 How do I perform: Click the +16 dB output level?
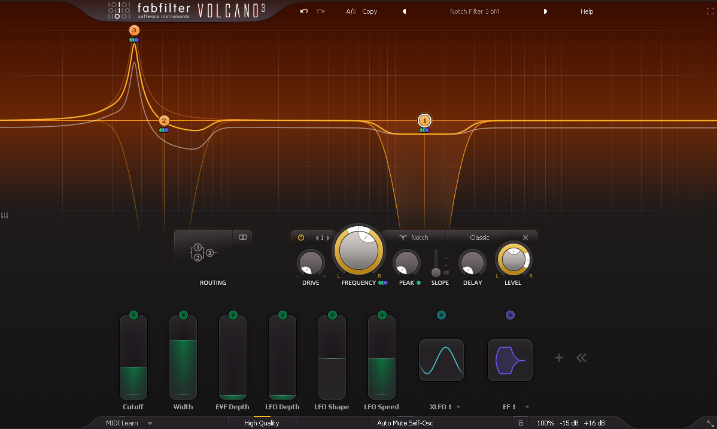(594, 423)
